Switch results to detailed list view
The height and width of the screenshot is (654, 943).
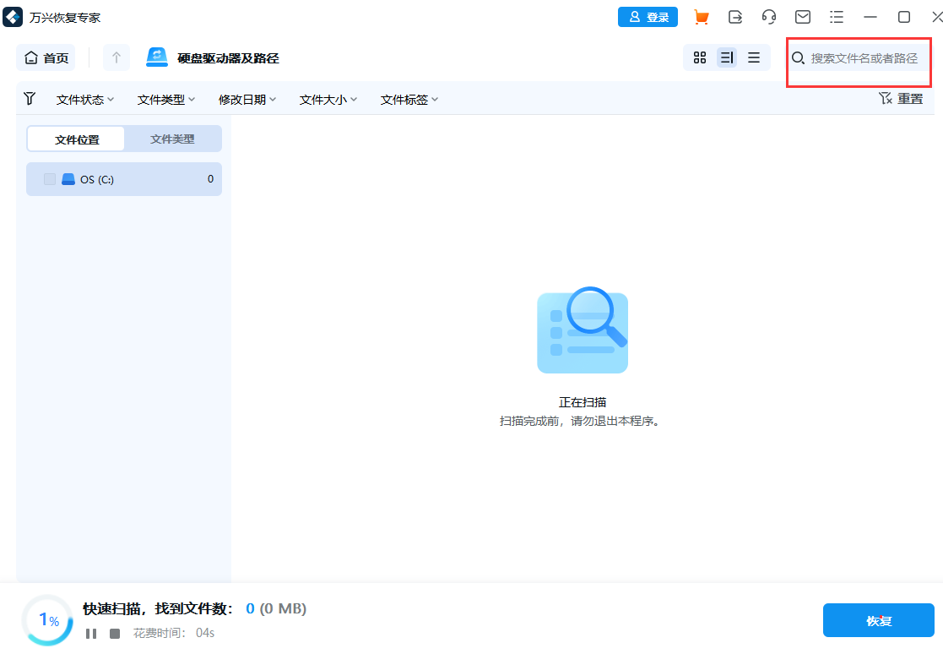(x=726, y=57)
